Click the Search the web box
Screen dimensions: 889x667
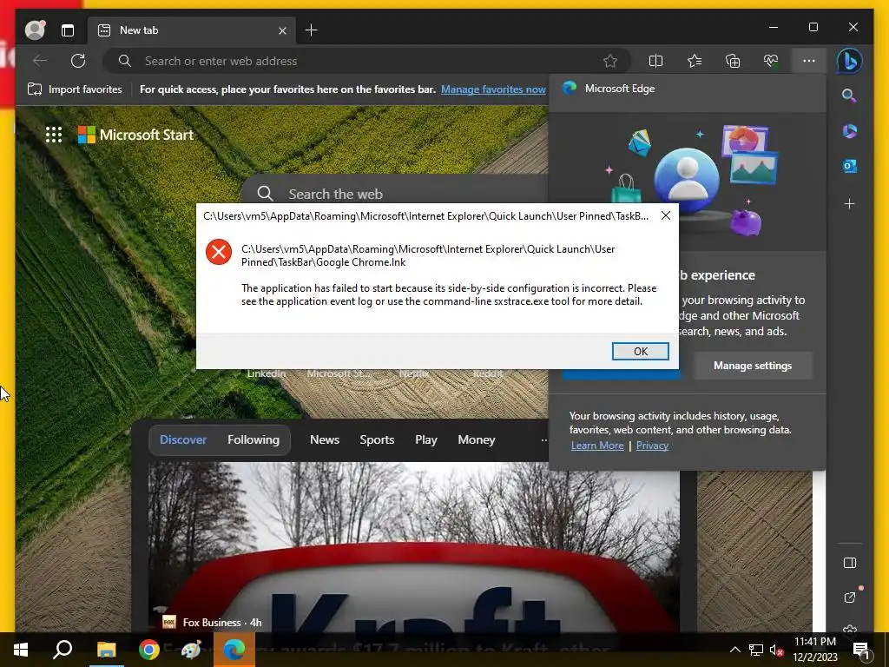397,194
